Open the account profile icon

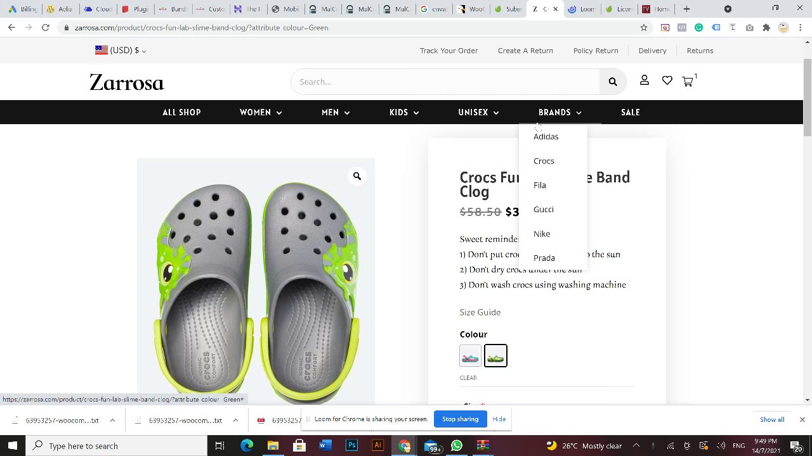click(x=644, y=80)
